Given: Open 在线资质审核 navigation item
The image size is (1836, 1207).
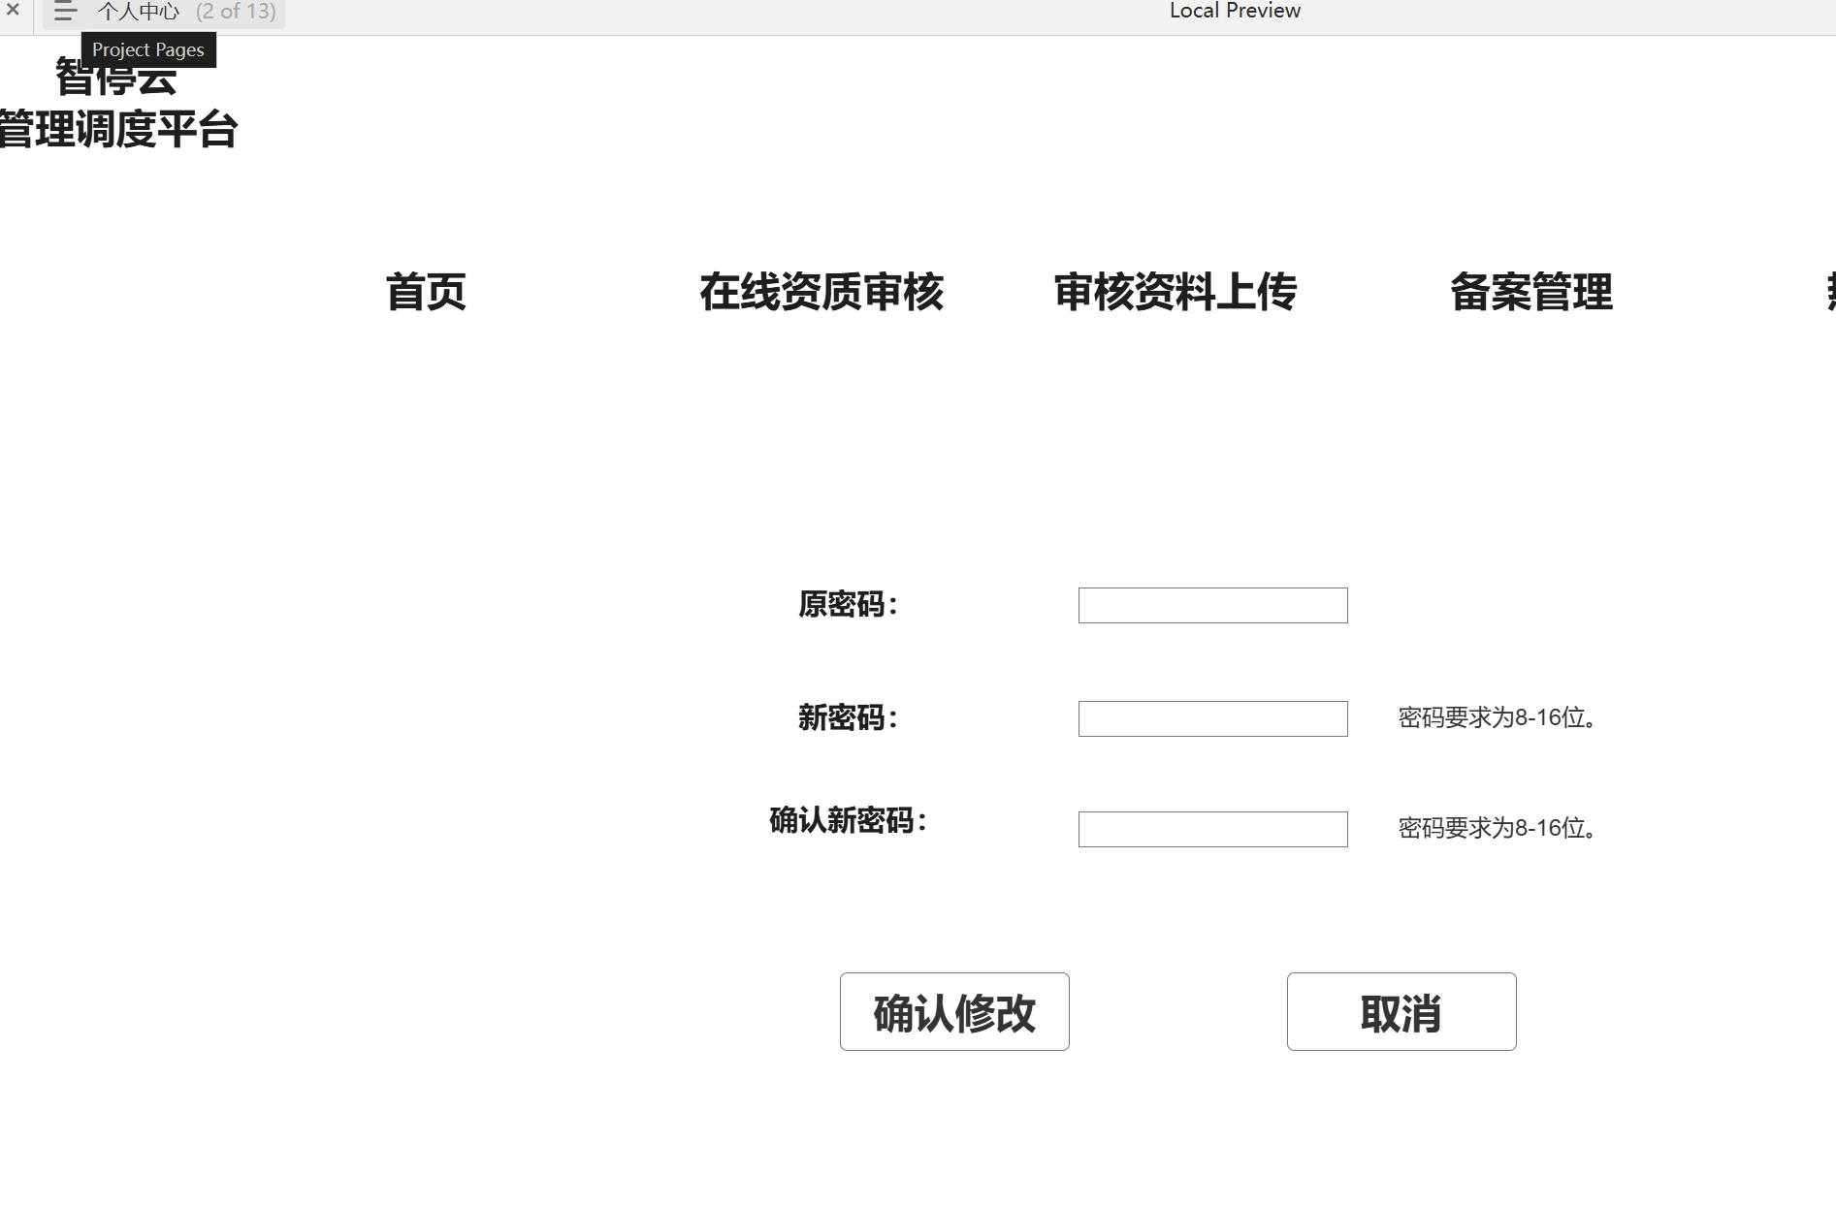Looking at the screenshot, I should point(821,292).
